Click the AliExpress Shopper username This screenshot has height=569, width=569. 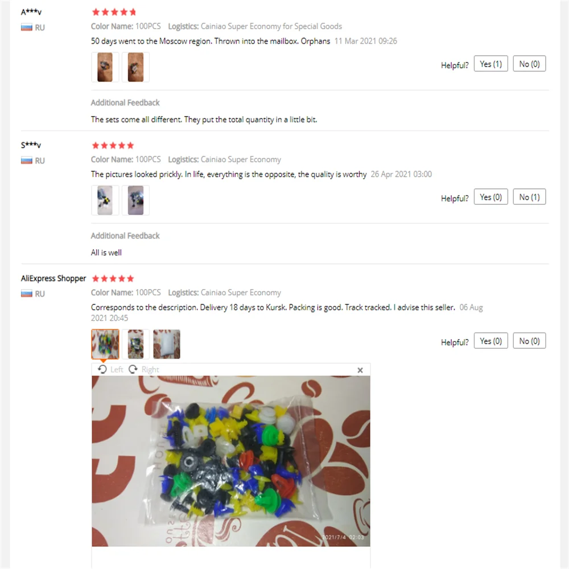[53, 278]
